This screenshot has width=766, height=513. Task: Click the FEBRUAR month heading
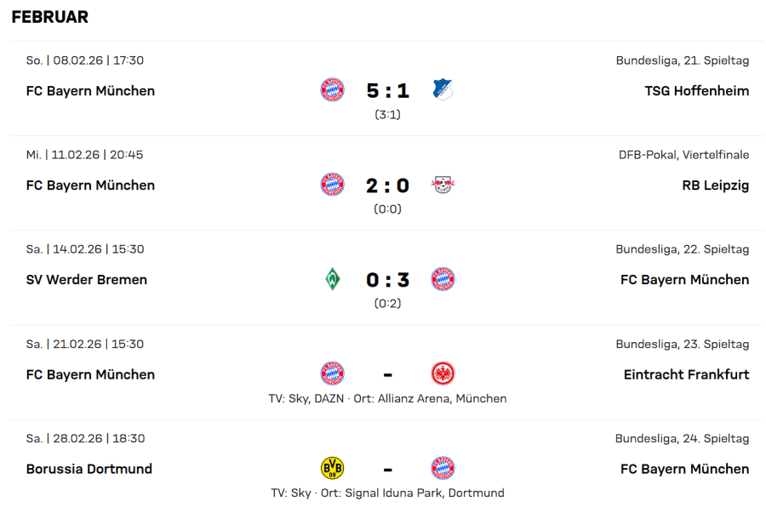tap(49, 17)
